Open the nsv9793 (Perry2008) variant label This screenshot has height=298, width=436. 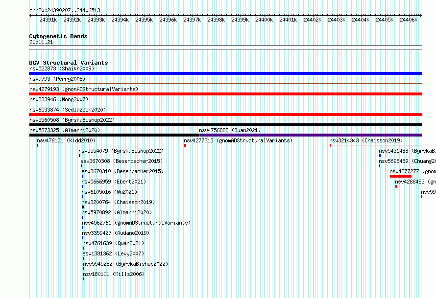tap(57, 79)
